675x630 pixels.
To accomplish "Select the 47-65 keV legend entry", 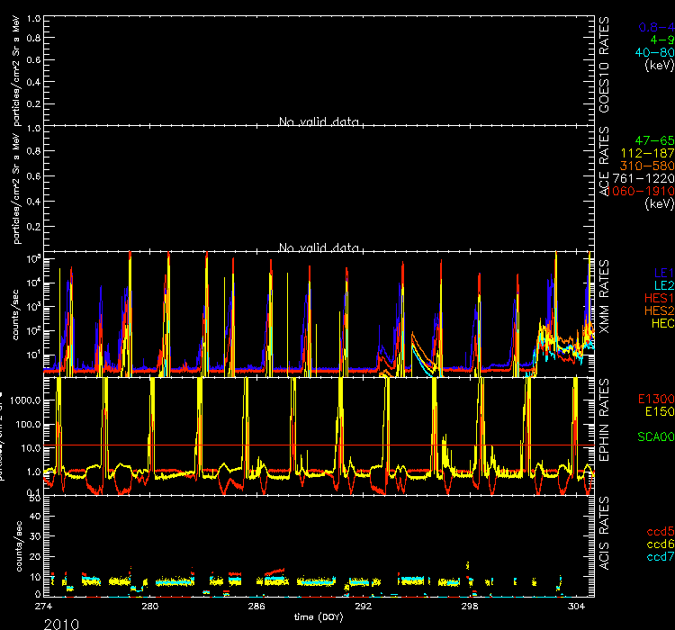I will pyautogui.click(x=654, y=141).
